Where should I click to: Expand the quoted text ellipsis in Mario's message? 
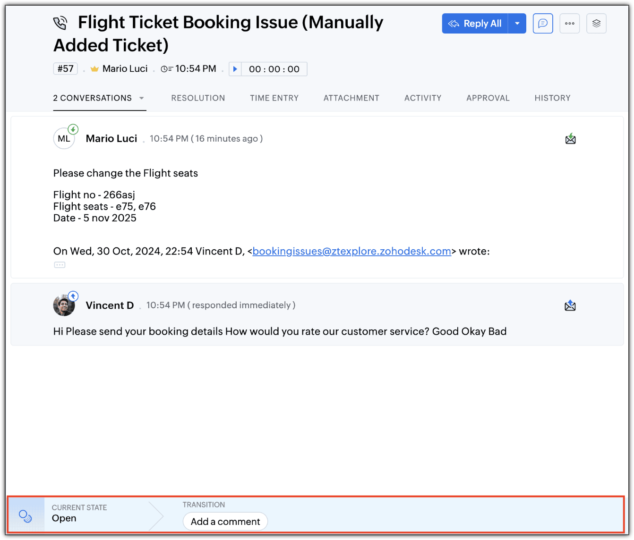point(60,265)
